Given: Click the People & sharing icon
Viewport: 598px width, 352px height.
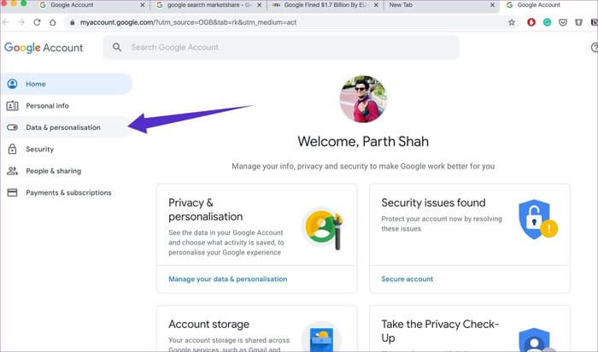Looking at the screenshot, I should coord(12,171).
